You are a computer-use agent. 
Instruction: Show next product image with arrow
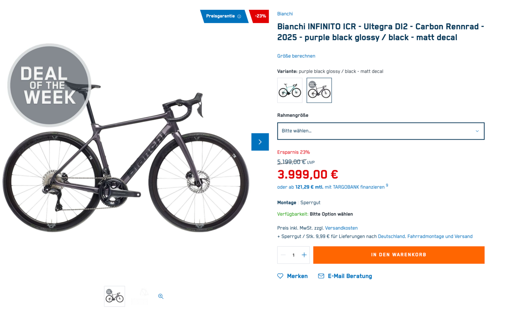(260, 142)
